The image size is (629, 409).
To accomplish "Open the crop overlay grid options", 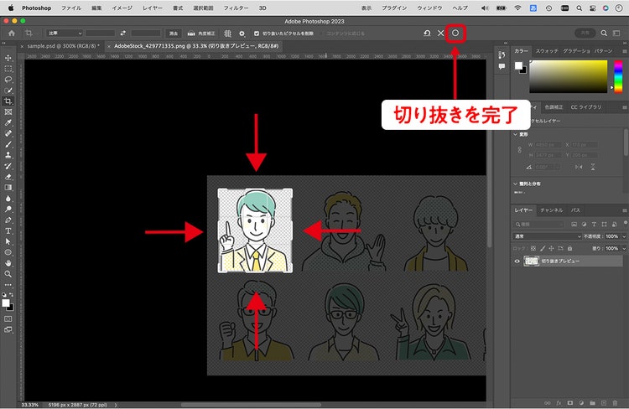I will [x=228, y=34].
